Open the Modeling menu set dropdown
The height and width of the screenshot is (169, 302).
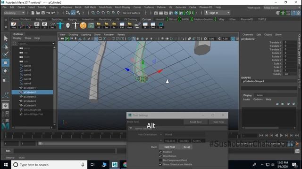pyautogui.click(x=15, y=13)
